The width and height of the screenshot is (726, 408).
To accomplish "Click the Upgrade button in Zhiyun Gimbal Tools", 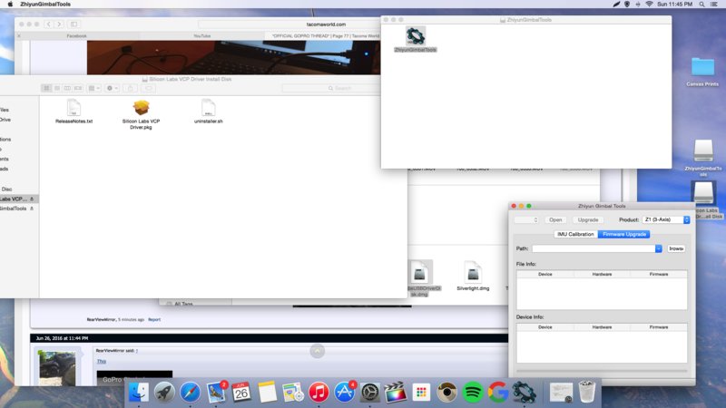I will coord(587,219).
